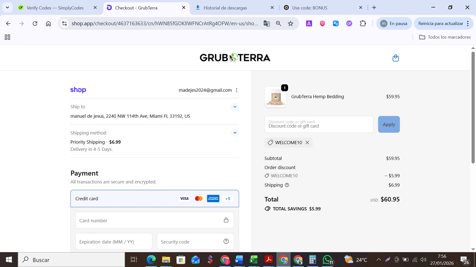This screenshot has height=267, width=476.
Task: Click the zoom magnifier icon in address bar
Action: 279,23
